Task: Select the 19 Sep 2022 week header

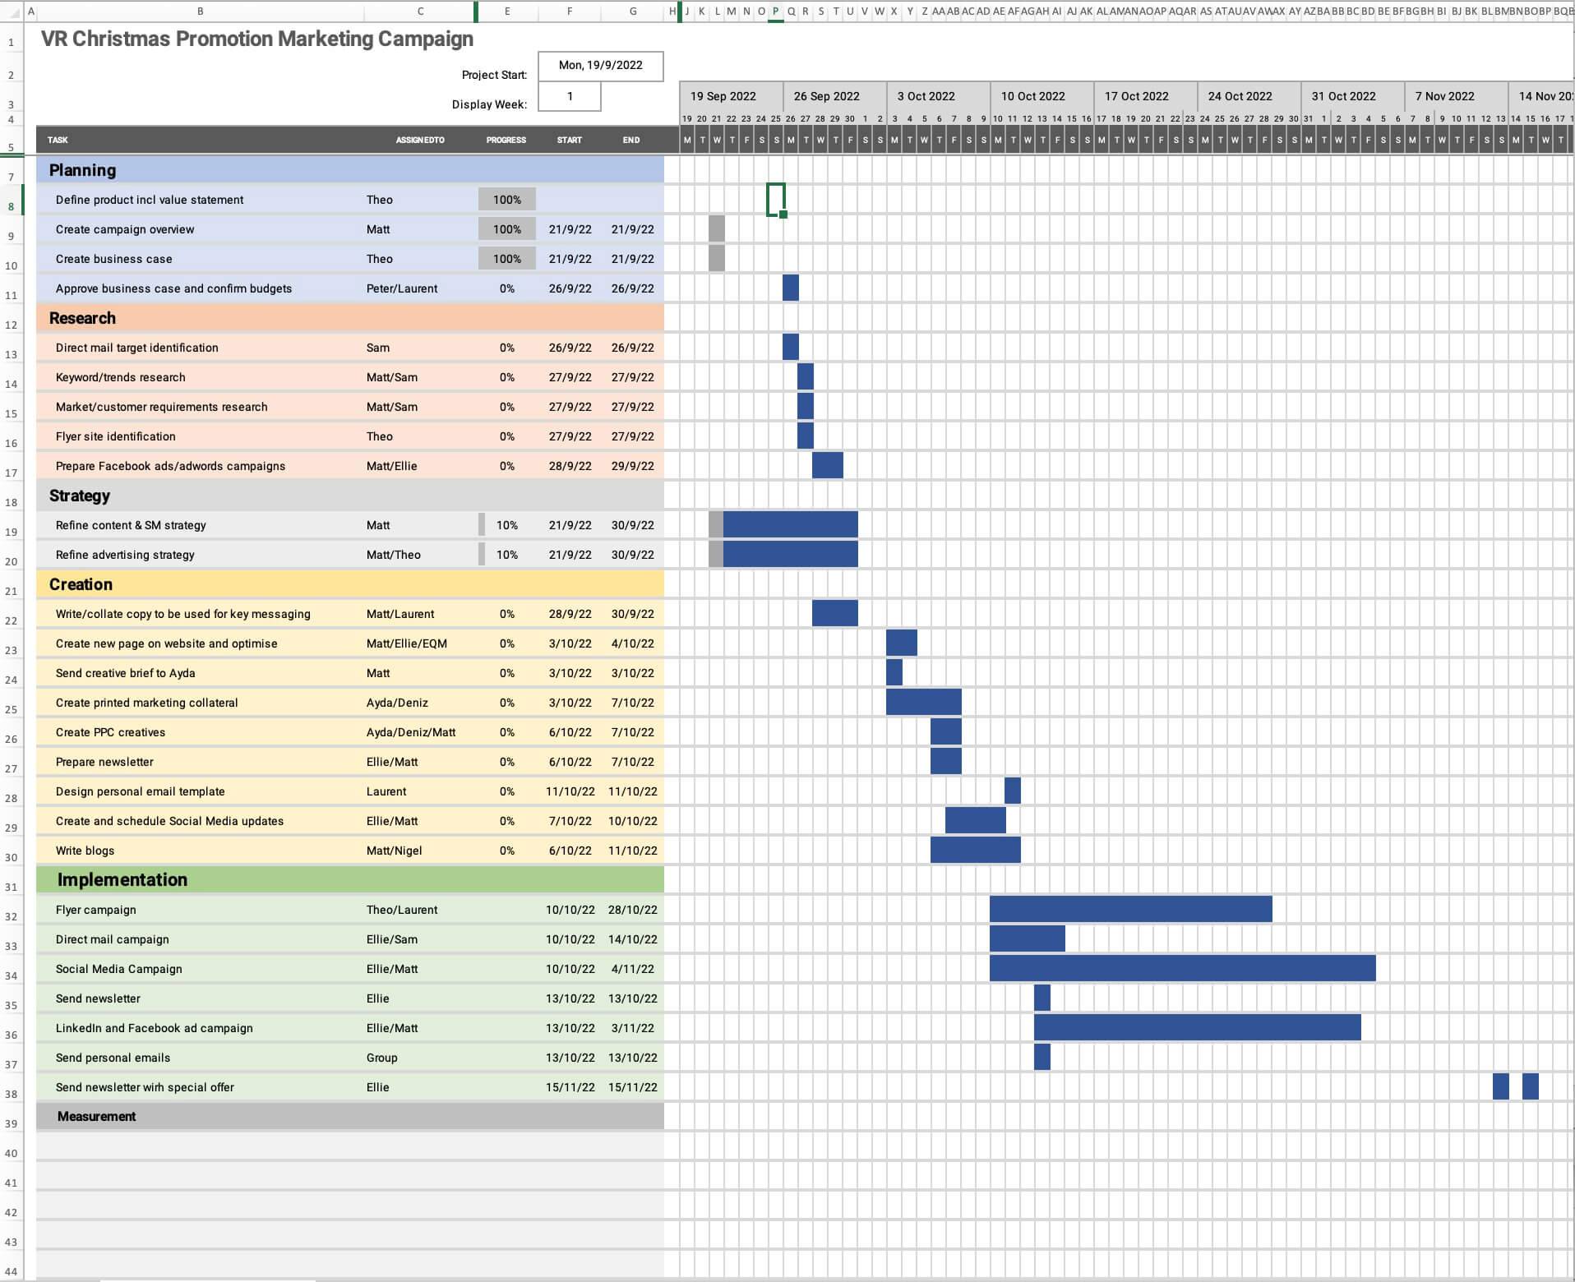Action: click(723, 96)
